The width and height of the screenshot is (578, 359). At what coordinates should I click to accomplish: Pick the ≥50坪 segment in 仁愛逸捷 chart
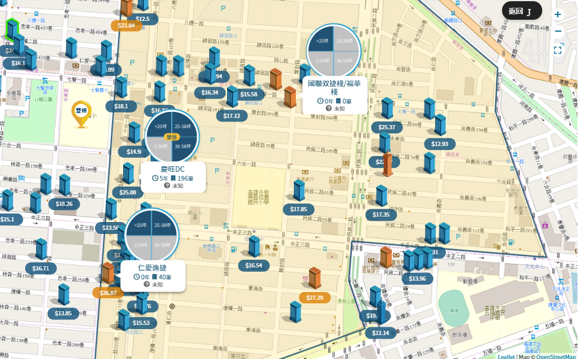tap(139, 246)
